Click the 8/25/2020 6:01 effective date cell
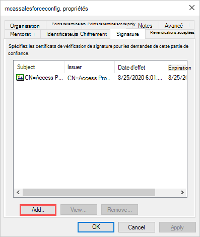 pyautogui.click(x=140, y=78)
